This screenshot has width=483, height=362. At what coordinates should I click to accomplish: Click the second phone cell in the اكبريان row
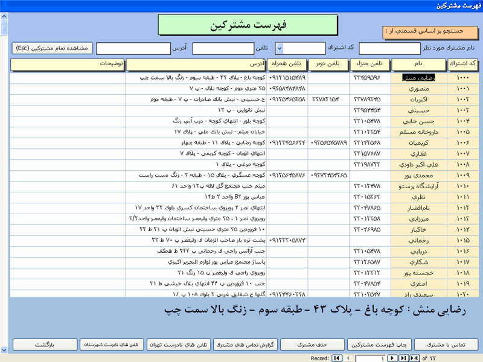[x=328, y=100]
